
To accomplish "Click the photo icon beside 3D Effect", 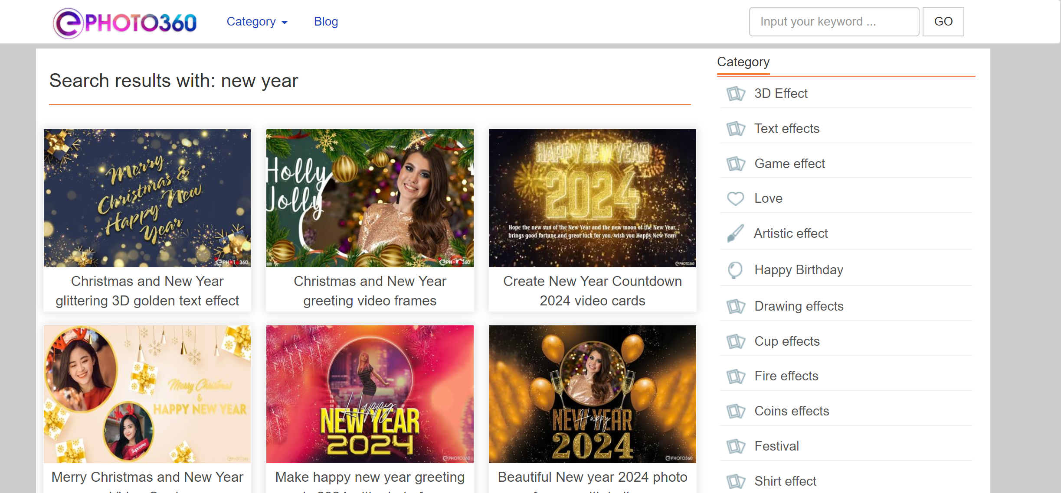I will (x=736, y=94).
